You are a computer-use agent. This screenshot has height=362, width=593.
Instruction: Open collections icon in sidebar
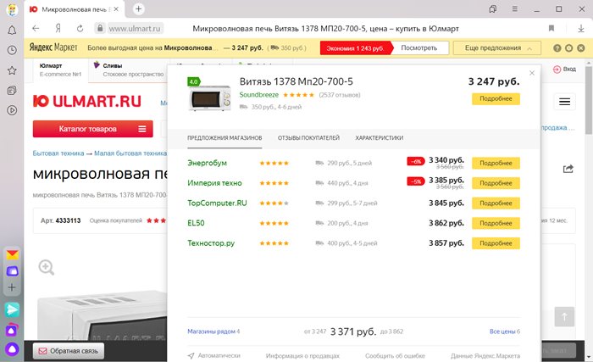[12, 91]
